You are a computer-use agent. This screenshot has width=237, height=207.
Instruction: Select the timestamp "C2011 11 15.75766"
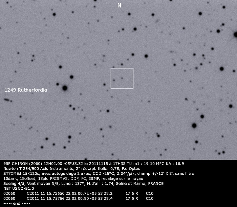point(46,199)
